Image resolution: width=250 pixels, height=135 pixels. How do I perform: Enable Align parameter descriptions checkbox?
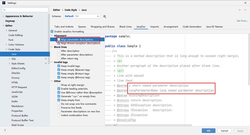(x=59, y=40)
